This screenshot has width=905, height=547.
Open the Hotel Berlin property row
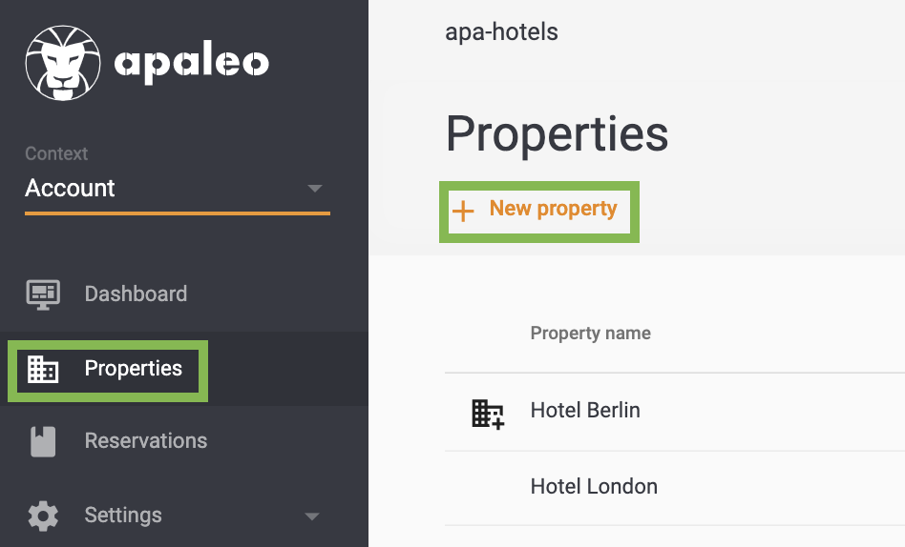coord(675,412)
